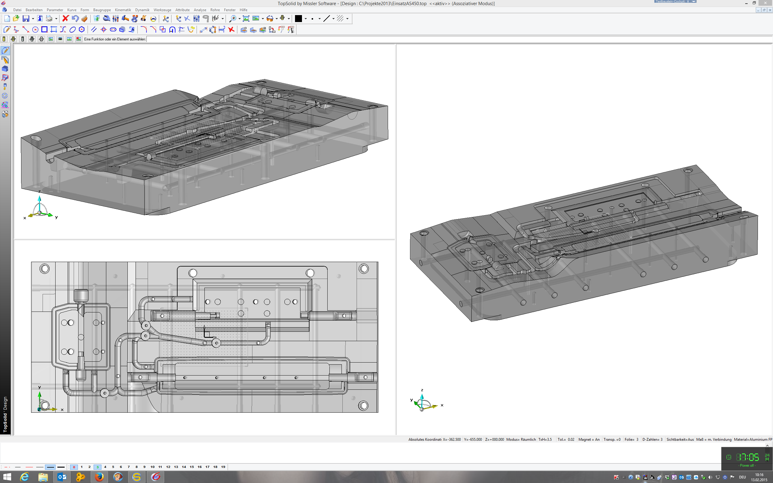Screen dimensions: 773x483
Task: Click the Magnet = An status field
Action: tap(589, 440)
